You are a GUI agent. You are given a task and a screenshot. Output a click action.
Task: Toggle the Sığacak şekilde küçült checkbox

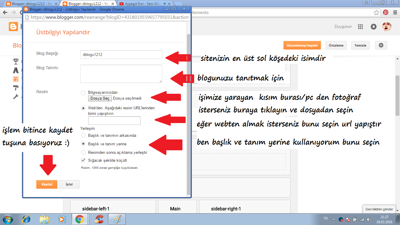pyautogui.click(x=83, y=161)
